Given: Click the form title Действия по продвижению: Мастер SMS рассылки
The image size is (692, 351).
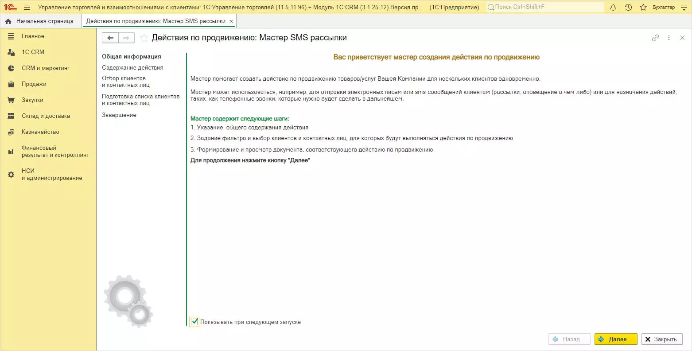Looking at the screenshot, I should click(249, 38).
